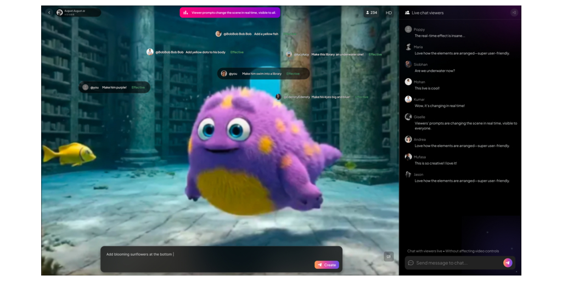Image resolution: width=562 pixels, height=281 pixels.
Task: Click Poppy's avatar in chat
Action: click(x=408, y=29)
